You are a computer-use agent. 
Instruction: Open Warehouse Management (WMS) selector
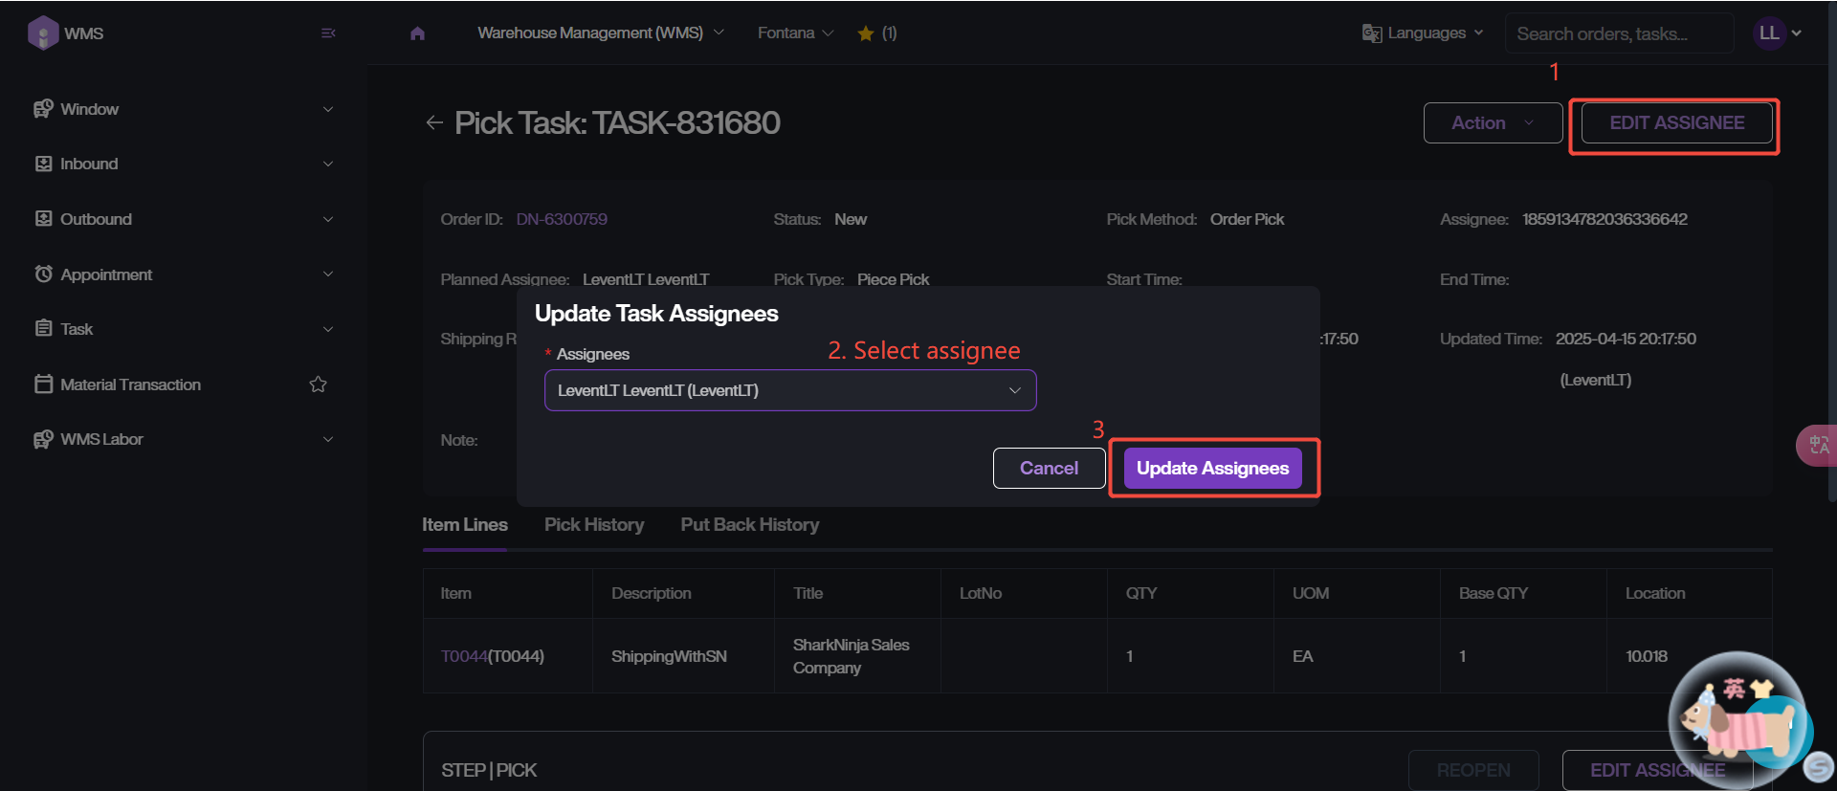click(x=600, y=33)
